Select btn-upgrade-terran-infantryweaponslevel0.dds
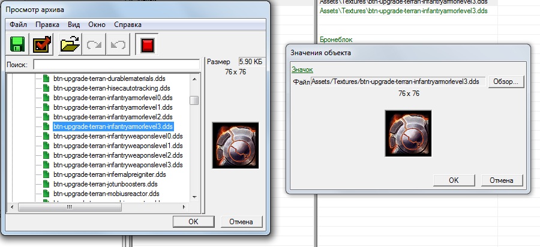Viewport: 540px width, 247px height. click(118, 136)
